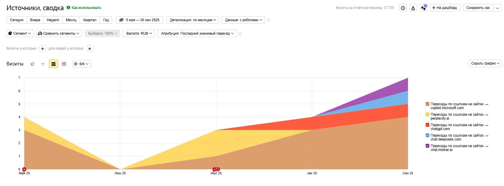The height and width of the screenshot is (186, 504).
Task: Select the stacked area chart icon
Action: point(53,64)
